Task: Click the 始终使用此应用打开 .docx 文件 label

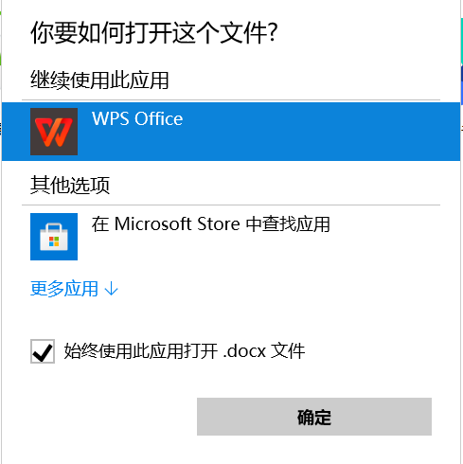Action: point(185,351)
